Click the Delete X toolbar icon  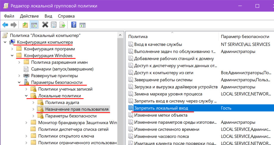pos(45,25)
